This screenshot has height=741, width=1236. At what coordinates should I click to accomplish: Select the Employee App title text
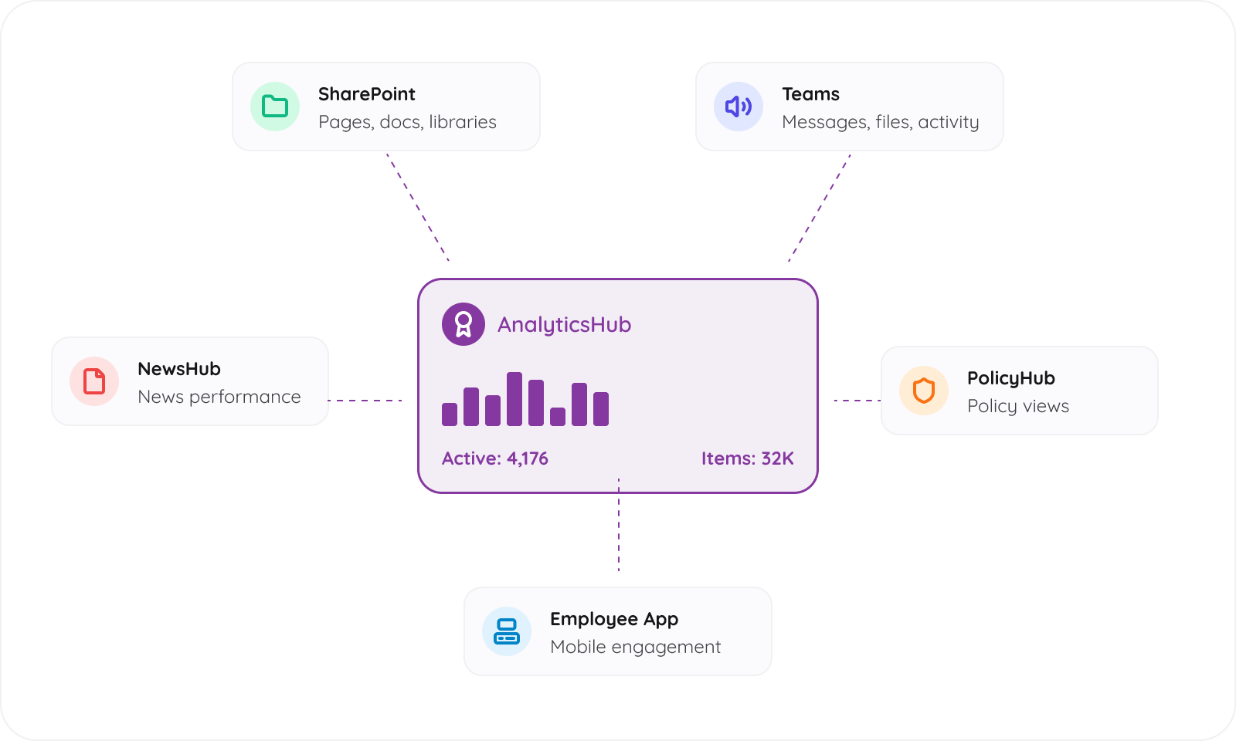(614, 620)
